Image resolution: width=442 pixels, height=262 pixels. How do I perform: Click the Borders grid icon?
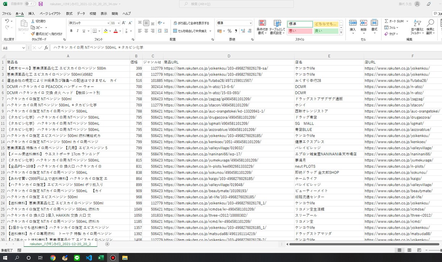[x=95, y=31]
